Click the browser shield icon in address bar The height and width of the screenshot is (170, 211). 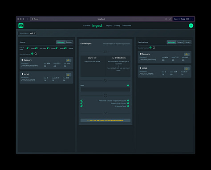coord(166,19)
